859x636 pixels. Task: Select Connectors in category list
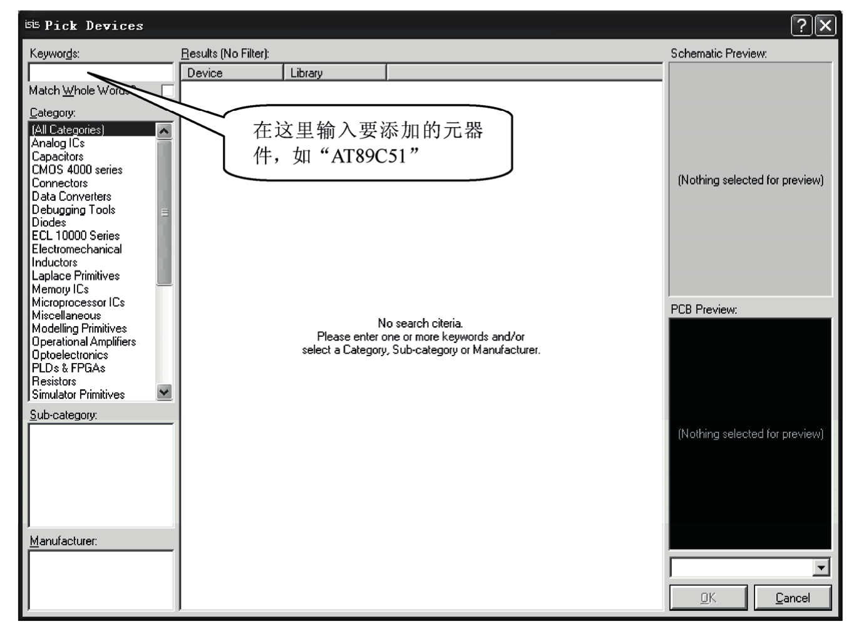click(59, 183)
